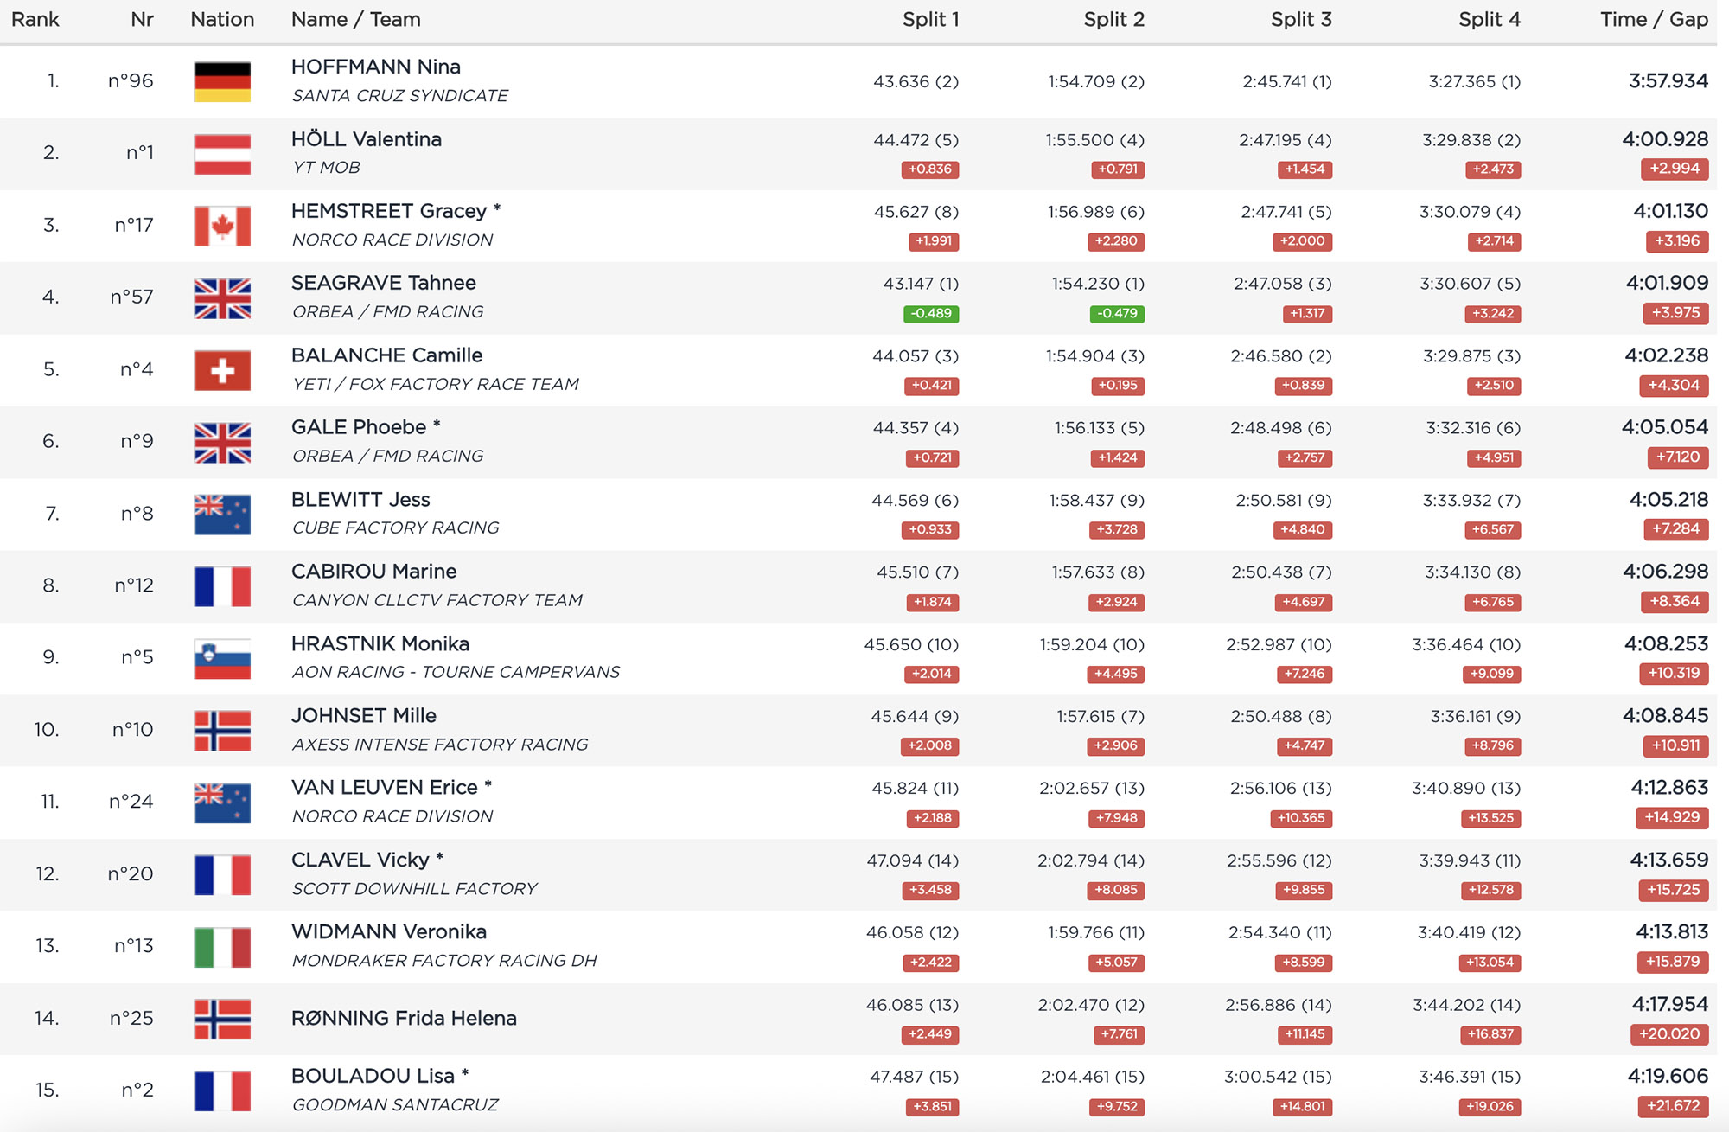Click finish time 4:01.909
Viewport: 1729px width, 1132px height.
1667,283
